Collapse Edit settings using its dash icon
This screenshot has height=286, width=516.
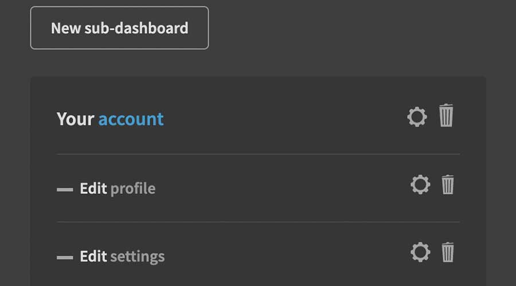tap(65, 257)
